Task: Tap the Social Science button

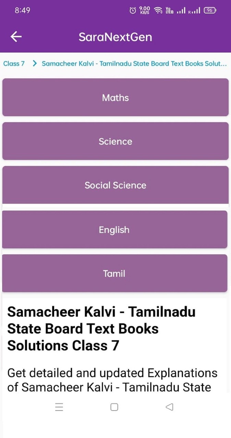Action: pos(115,185)
